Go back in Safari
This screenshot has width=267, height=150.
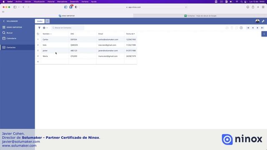[23, 7]
